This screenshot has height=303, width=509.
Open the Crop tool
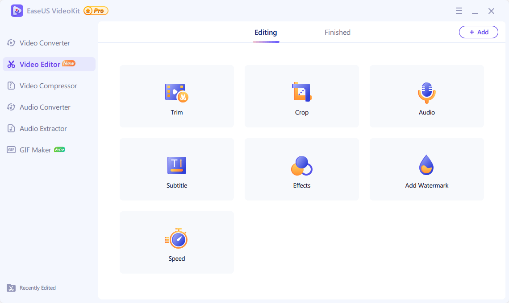click(x=301, y=96)
